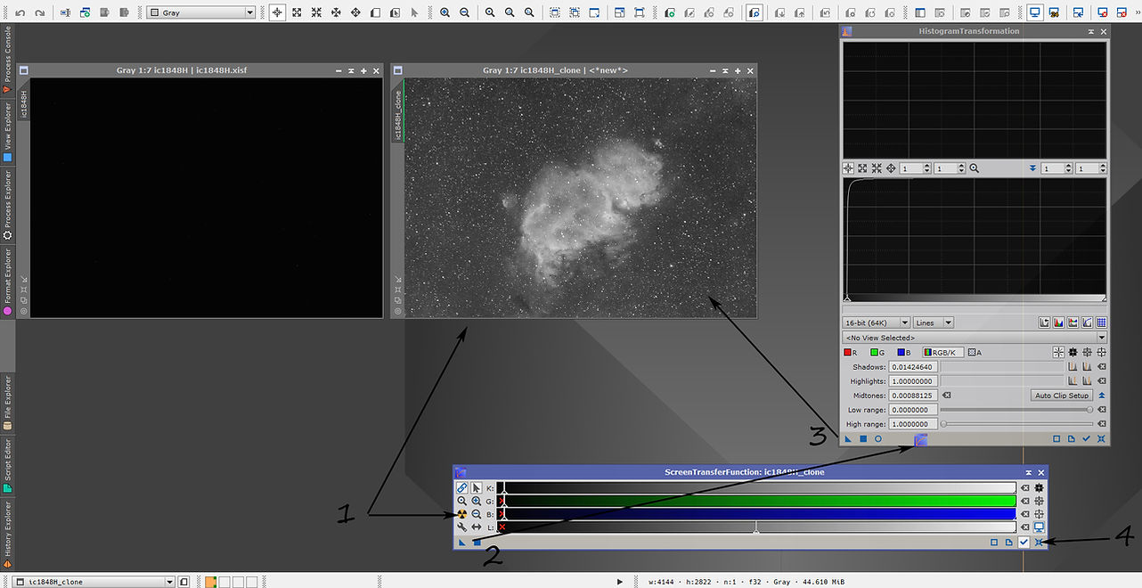Select STF zoom-out magnifier tool
Viewport: 1142px width, 588px height.
(477, 514)
